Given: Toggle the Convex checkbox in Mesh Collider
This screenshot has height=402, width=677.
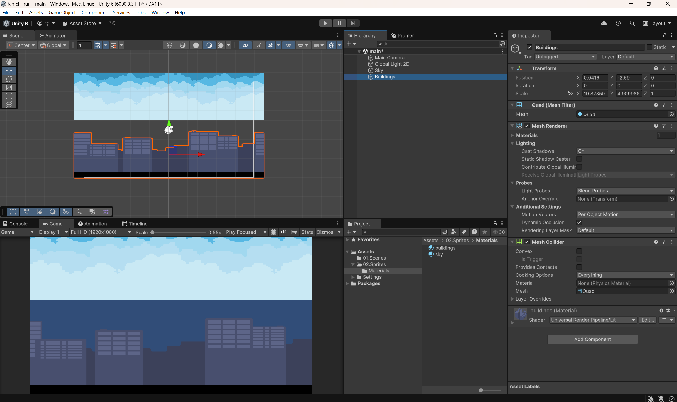Looking at the screenshot, I should (x=579, y=251).
